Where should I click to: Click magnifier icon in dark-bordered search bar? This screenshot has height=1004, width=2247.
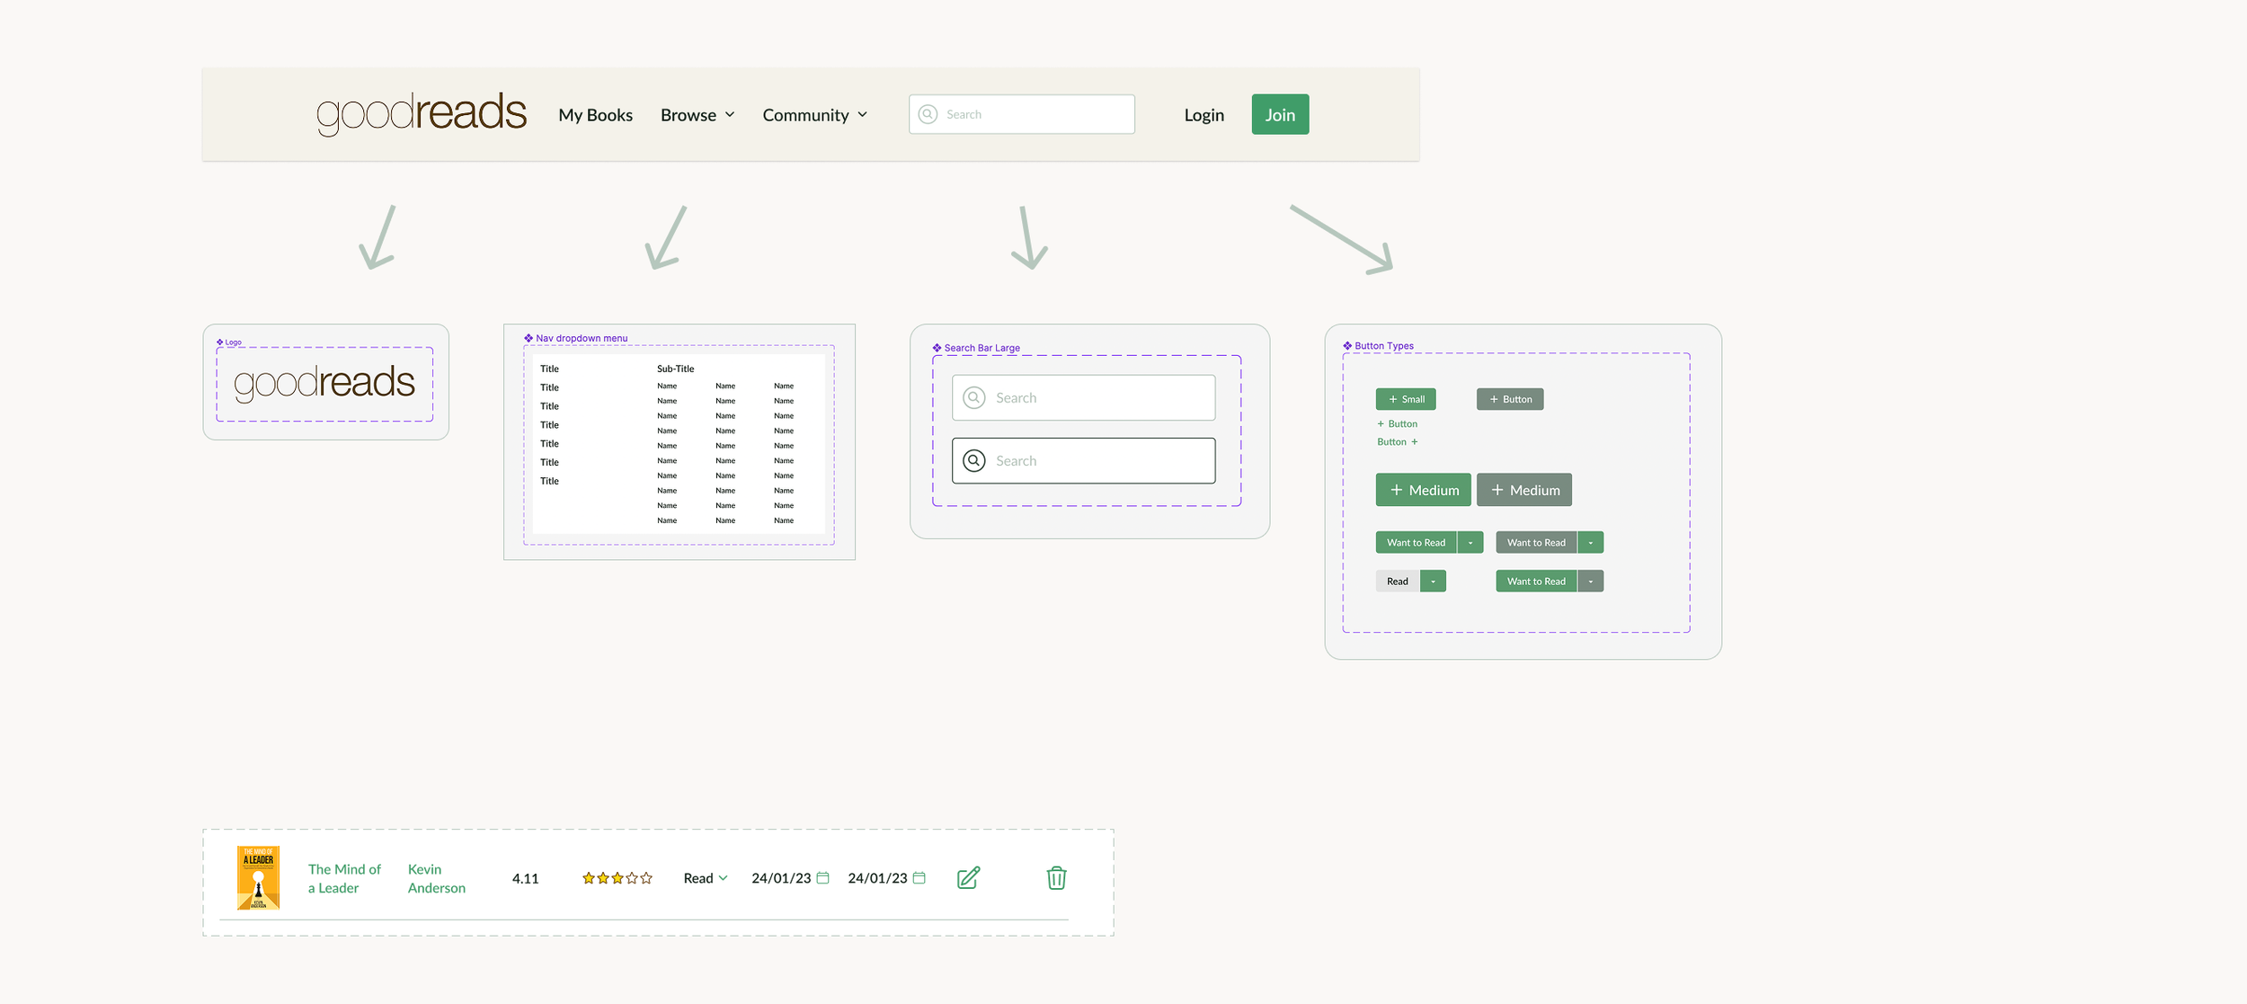[x=974, y=461]
